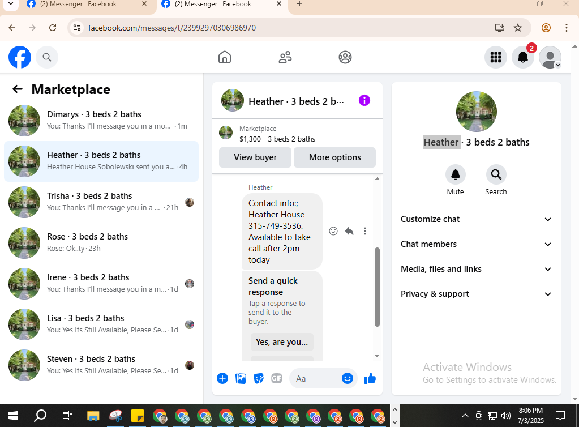Select the Heather conversation in list

tap(101, 161)
